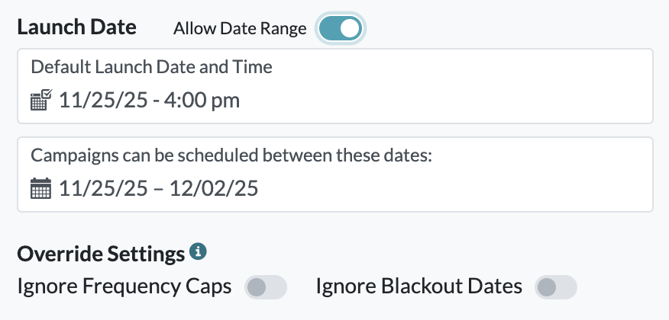The image size is (669, 320).
Task: Select the Launch Date heading
Action: 77,27
